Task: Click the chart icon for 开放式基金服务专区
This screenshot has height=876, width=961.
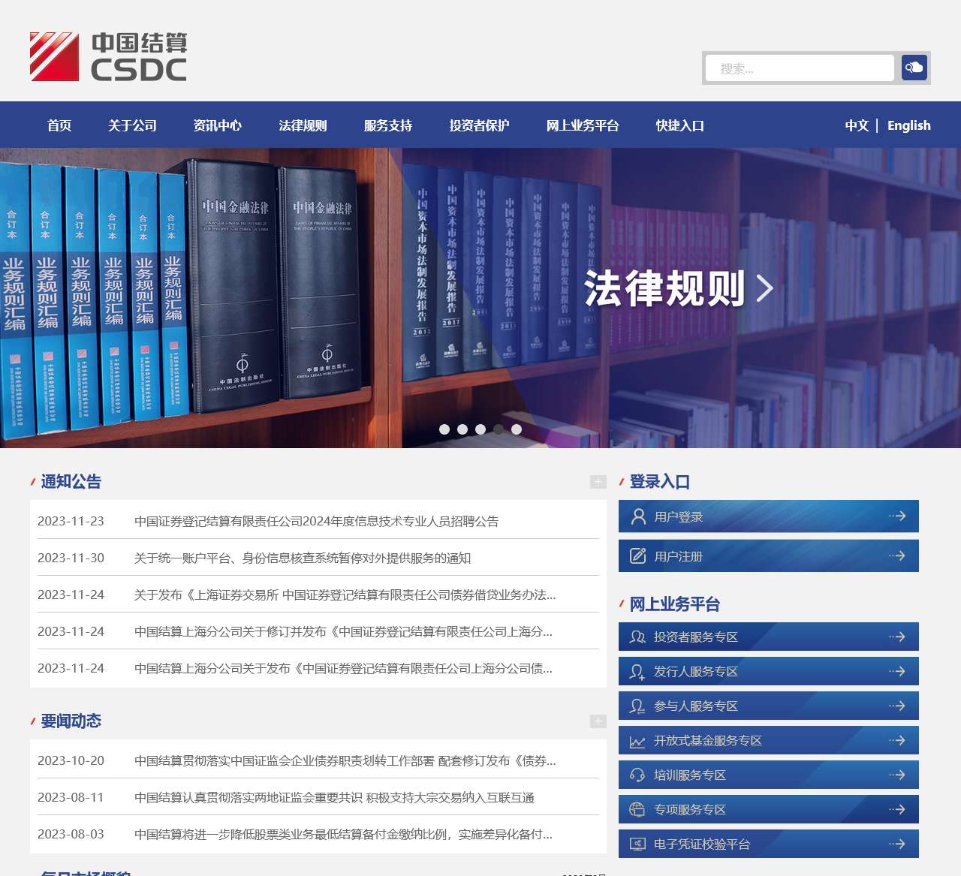Action: coord(637,739)
